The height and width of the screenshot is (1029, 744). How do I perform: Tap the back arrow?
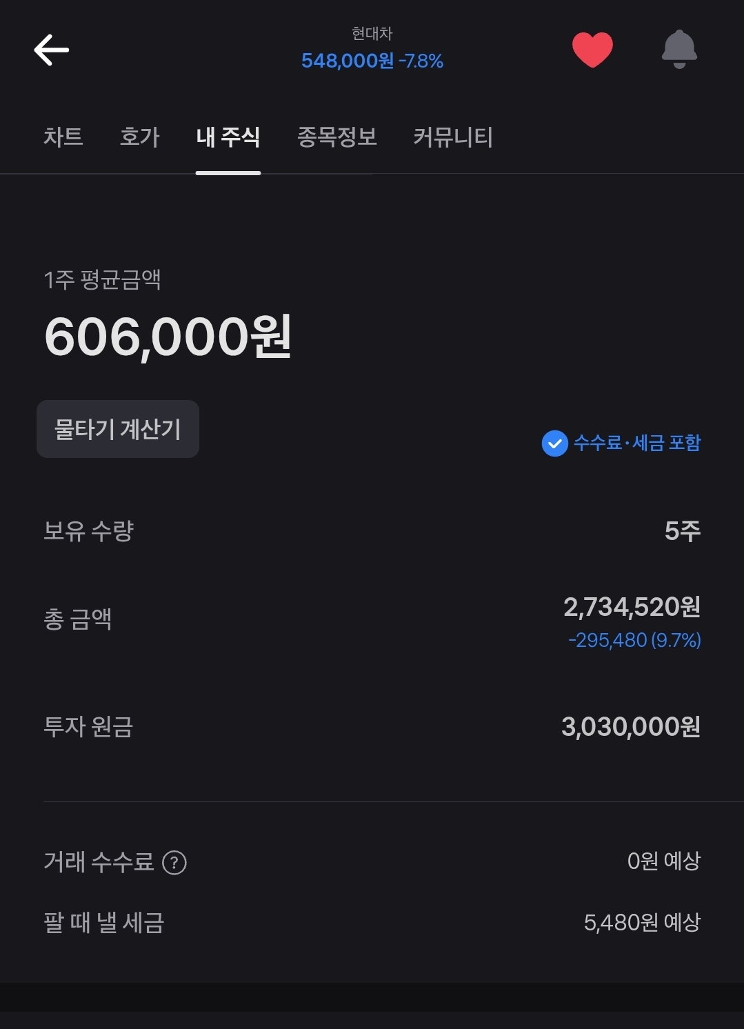[x=52, y=50]
